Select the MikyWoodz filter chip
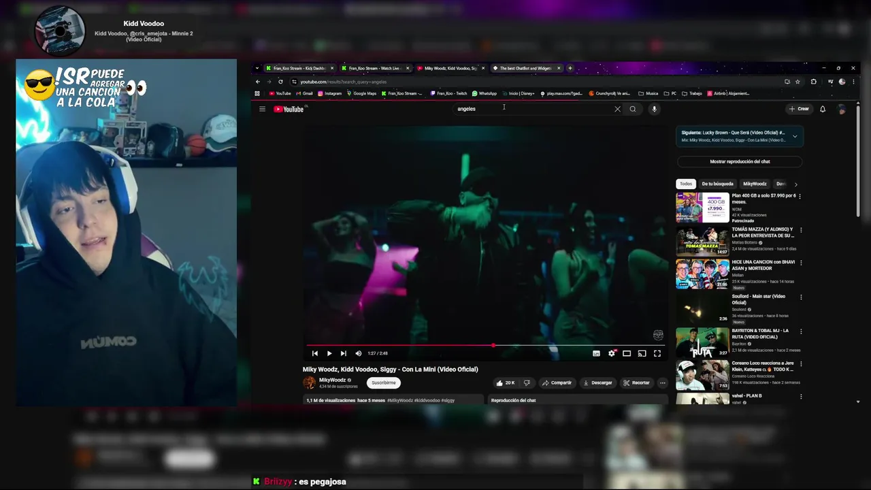871x490 pixels. point(755,184)
